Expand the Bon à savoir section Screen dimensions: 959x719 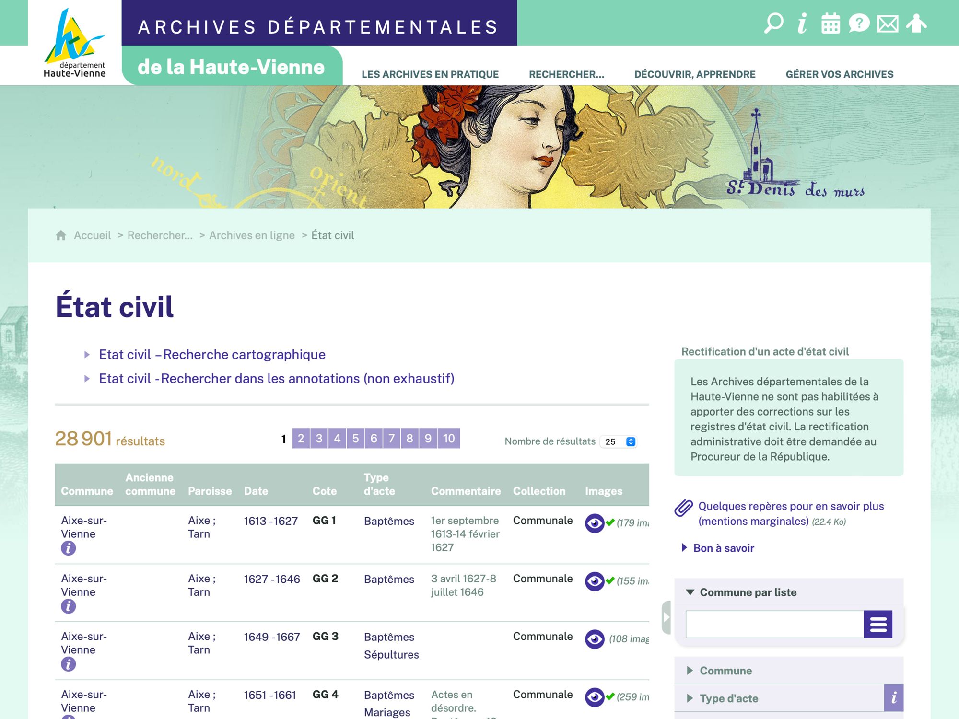(x=723, y=548)
